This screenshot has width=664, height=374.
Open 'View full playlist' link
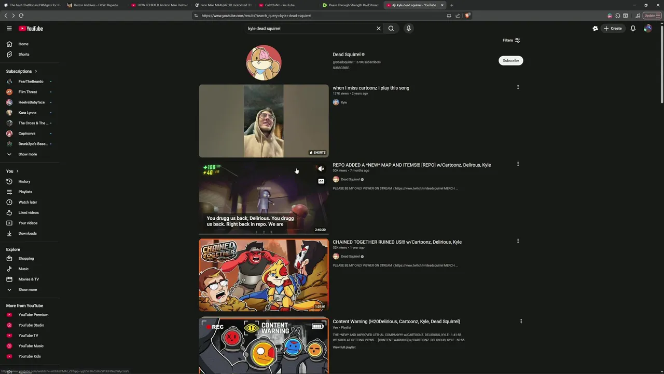344,347
